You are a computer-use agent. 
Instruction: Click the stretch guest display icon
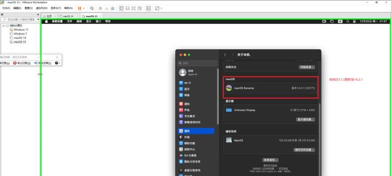[157, 8]
